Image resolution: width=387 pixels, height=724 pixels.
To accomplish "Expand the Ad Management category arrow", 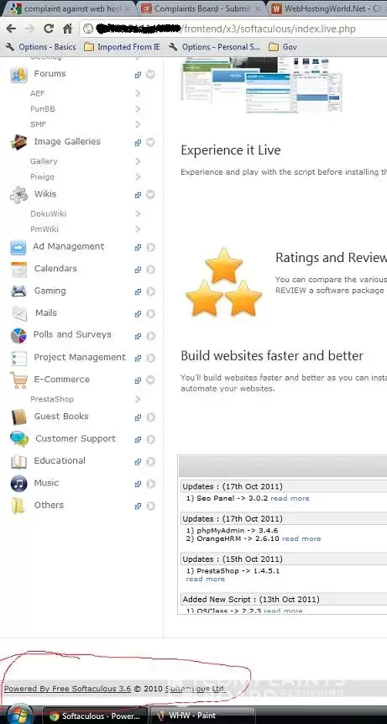I will coord(150,247).
